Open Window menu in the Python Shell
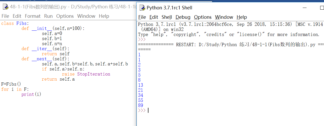The width and height of the screenshot is (324, 126). [224, 17]
